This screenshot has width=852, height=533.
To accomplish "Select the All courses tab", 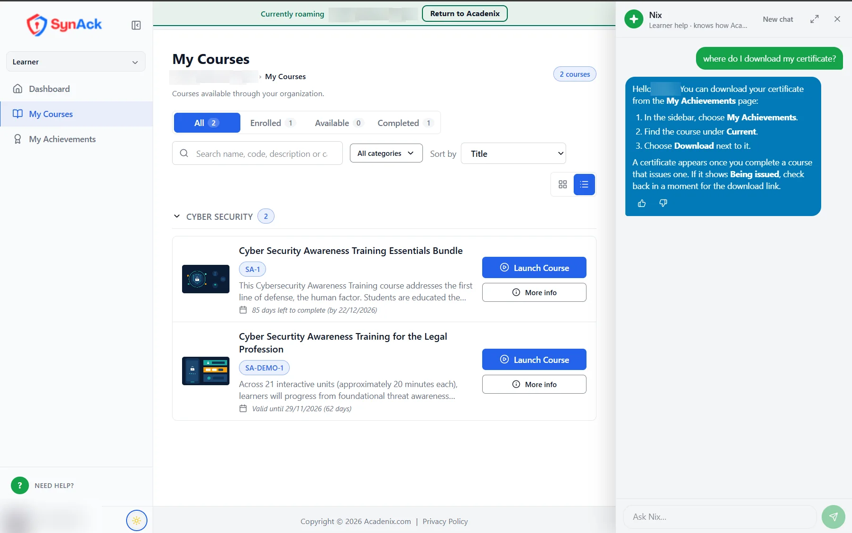I will click(x=207, y=123).
